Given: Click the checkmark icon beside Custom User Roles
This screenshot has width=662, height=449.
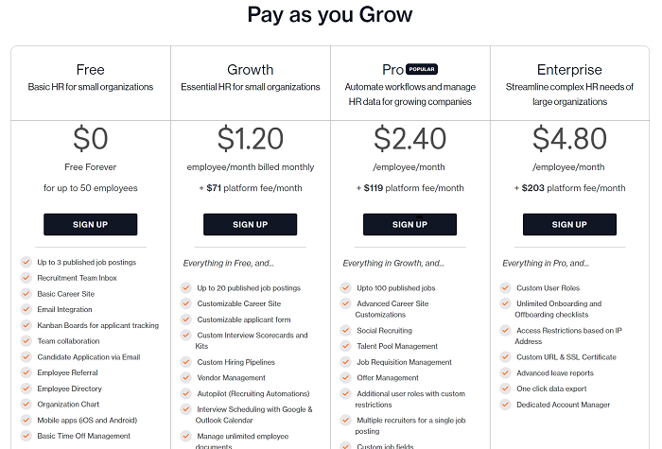Looking at the screenshot, I should click(505, 287).
